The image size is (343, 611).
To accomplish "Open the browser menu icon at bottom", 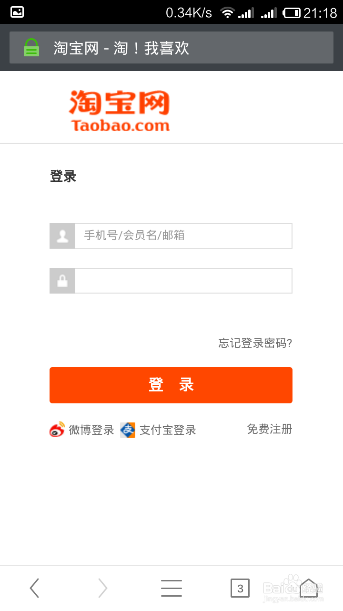I will pyautogui.click(x=171, y=588).
